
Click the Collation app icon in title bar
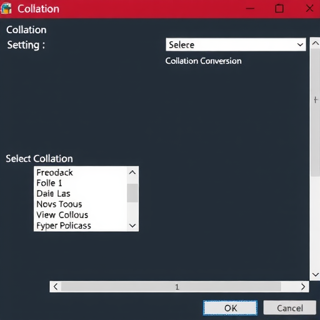coord(6,9)
